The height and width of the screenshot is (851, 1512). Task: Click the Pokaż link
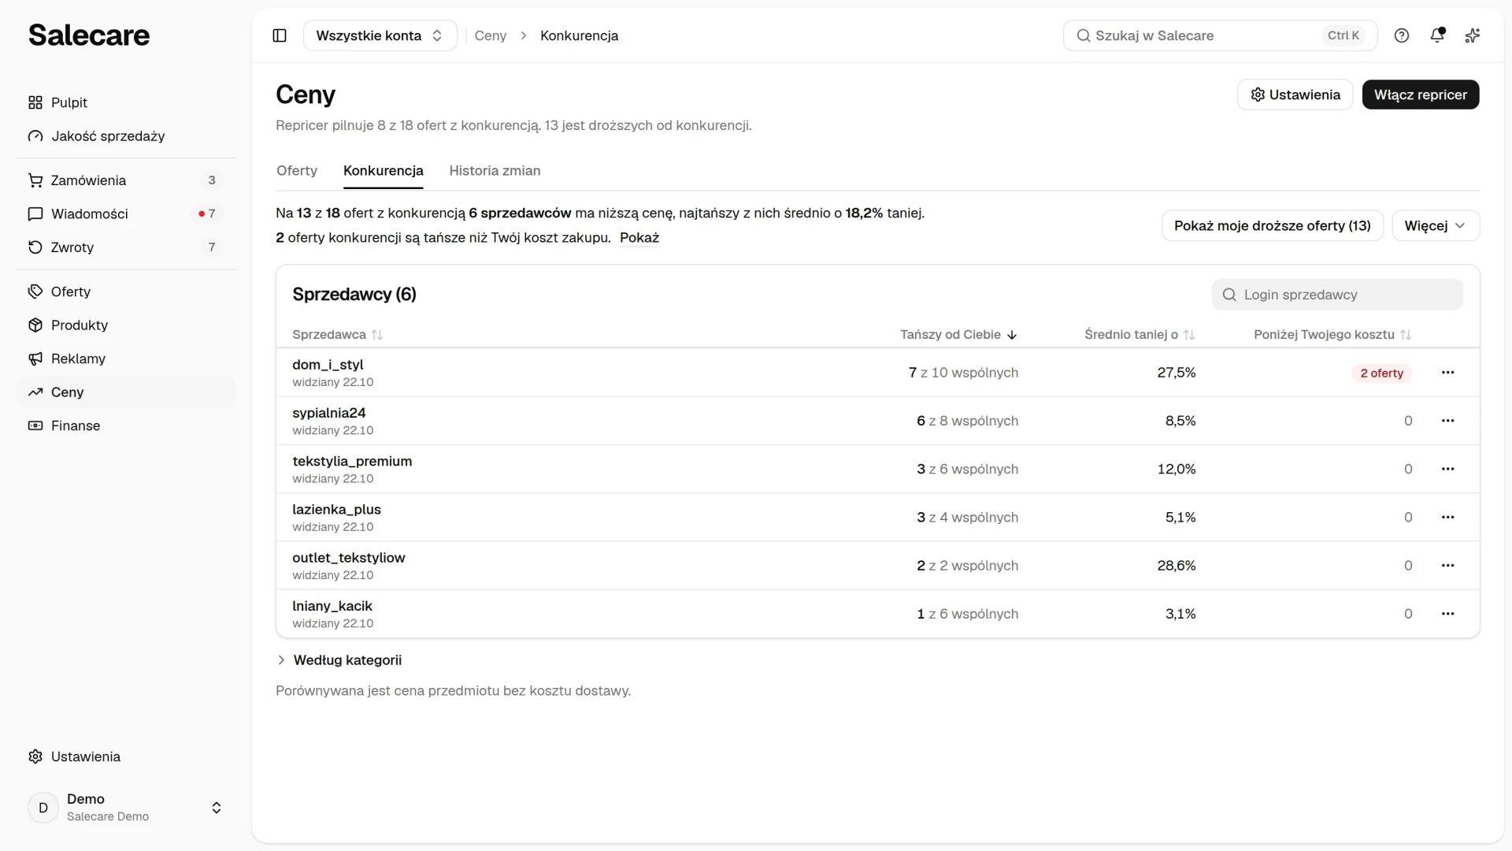[639, 238]
